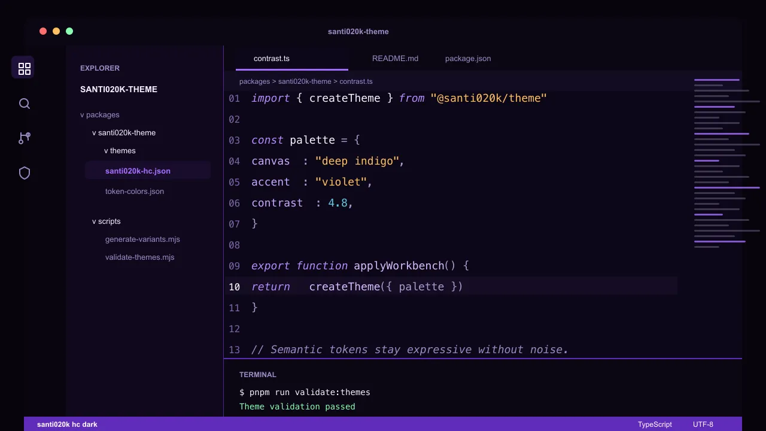
Task: Open validate-themes.mjs file
Action: click(140, 257)
